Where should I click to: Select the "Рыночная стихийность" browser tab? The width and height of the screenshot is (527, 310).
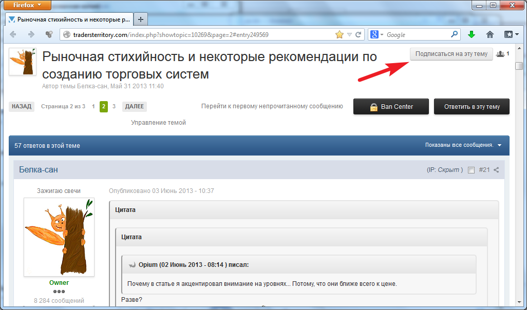point(69,20)
